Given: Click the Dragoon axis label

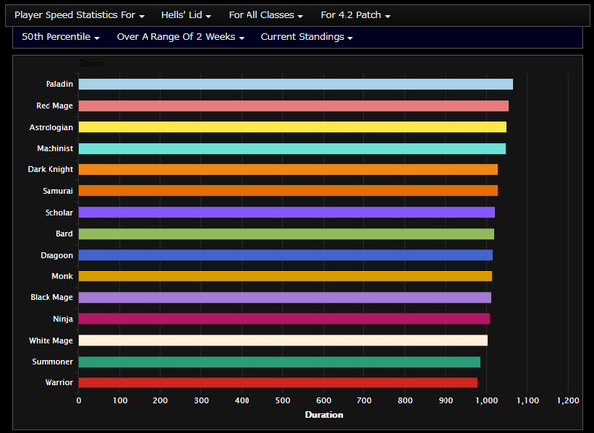Looking at the screenshot, I should 56,256.
